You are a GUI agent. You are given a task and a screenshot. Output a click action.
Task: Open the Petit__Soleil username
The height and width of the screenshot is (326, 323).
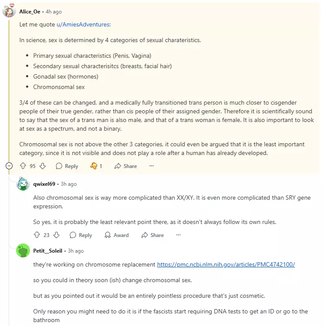click(48, 251)
